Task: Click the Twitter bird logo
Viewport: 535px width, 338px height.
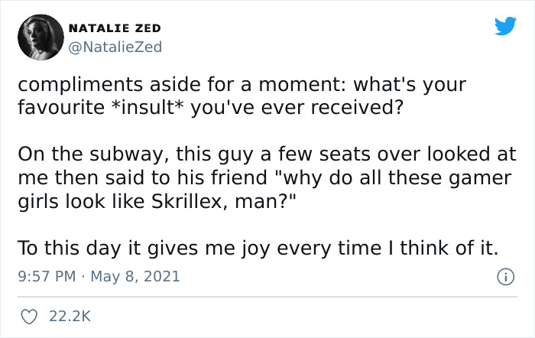Action: click(505, 27)
